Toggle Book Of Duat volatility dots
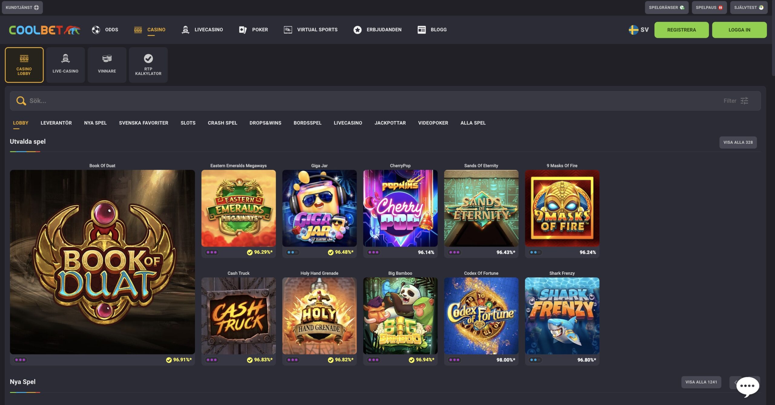775x405 pixels. tap(20, 360)
